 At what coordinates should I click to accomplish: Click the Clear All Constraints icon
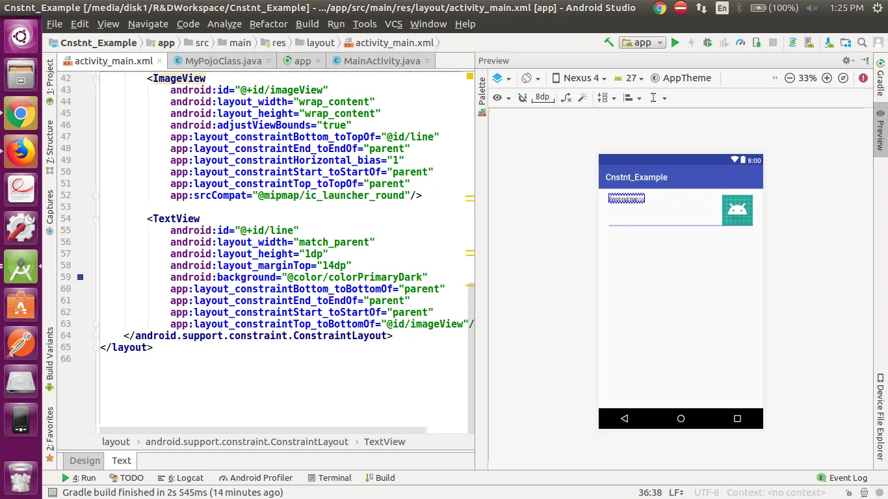coord(566,97)
